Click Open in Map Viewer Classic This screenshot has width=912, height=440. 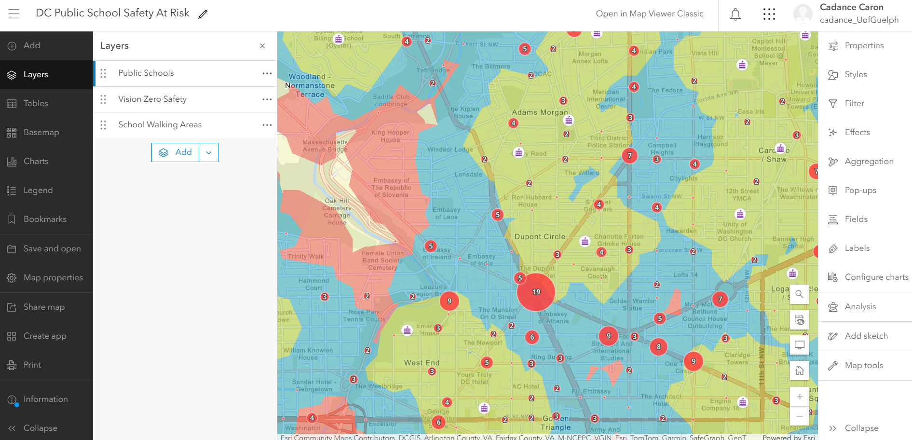tap(650, 14)
